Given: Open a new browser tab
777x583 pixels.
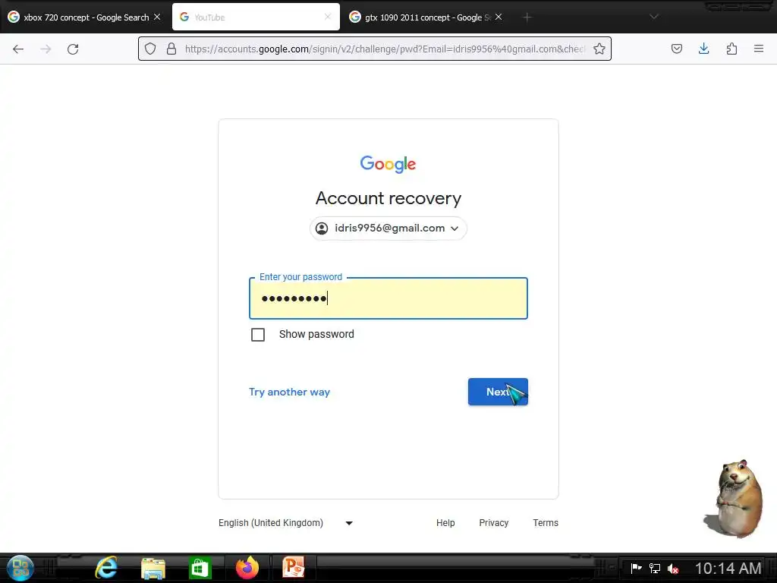Looking at the screenshot, I should (527, 17).
